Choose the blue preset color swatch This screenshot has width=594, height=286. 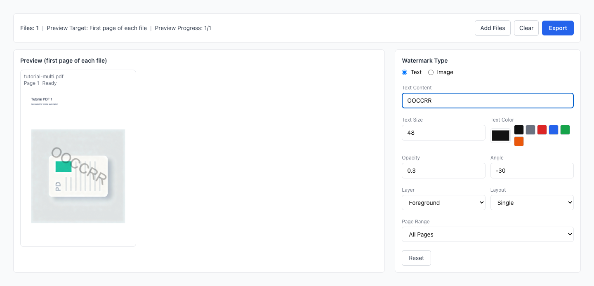(554, 130)
